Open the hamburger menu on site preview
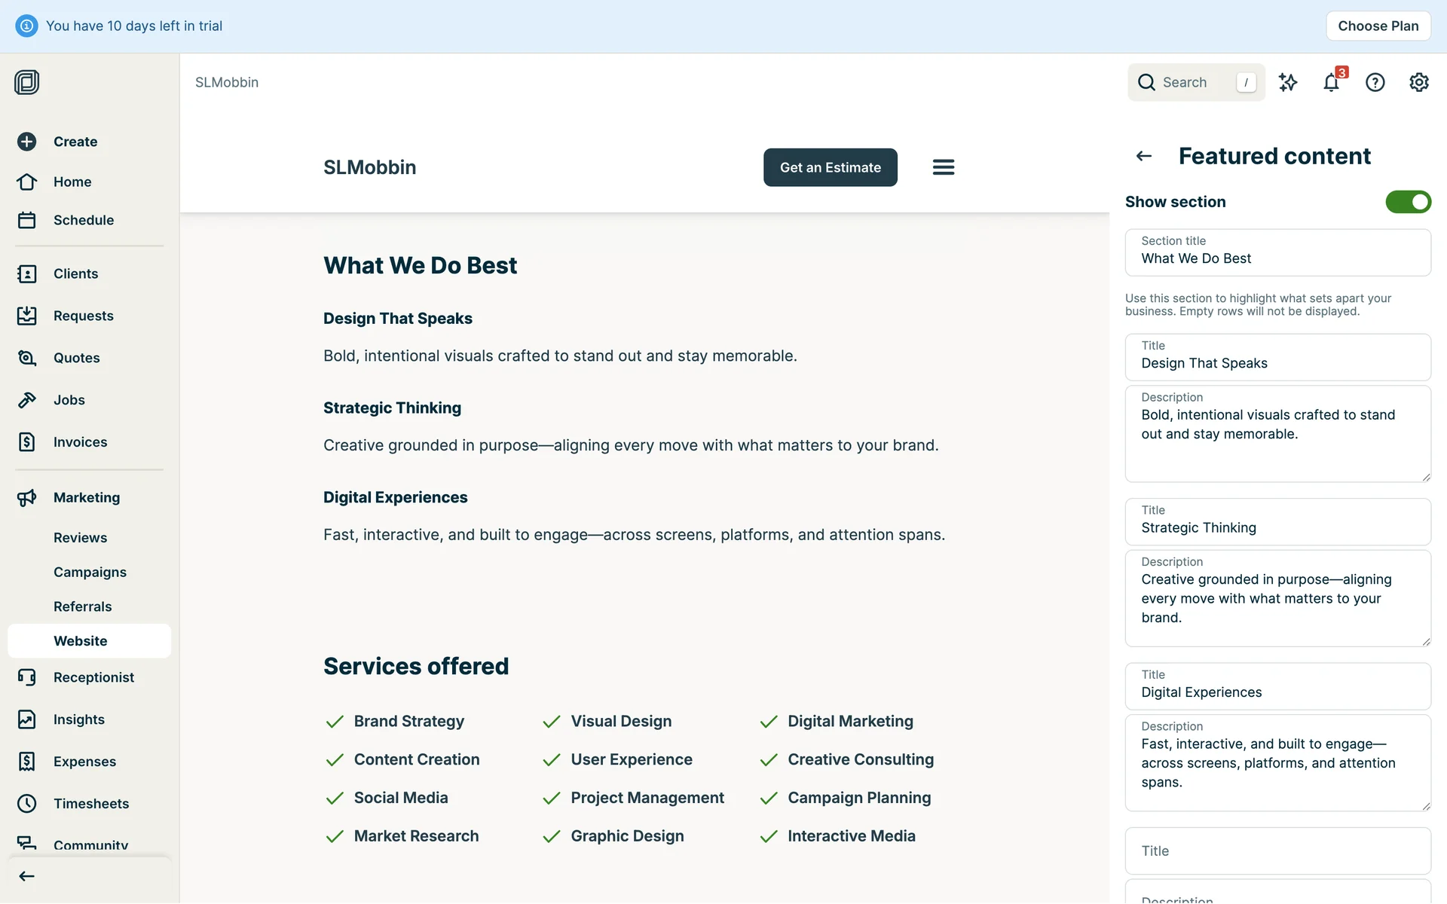 coord(943,167)
